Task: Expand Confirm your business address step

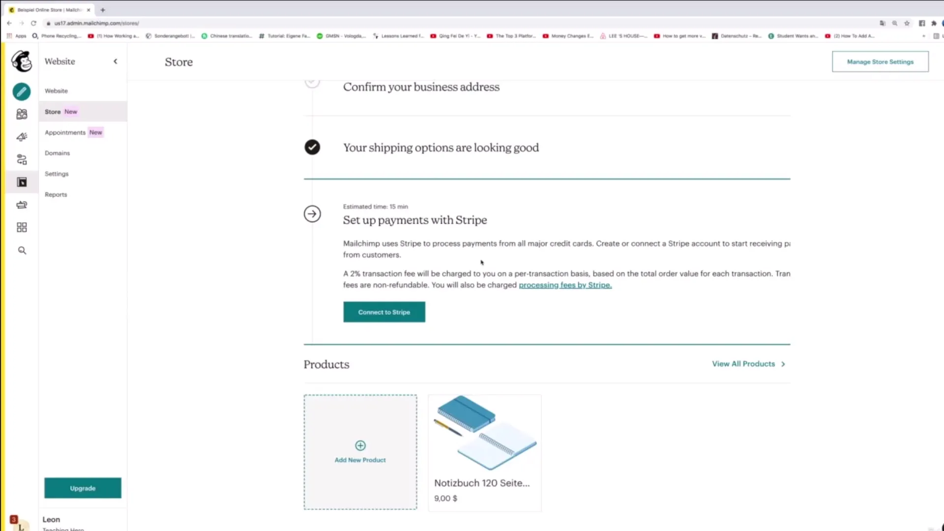Action: [421, 87]
